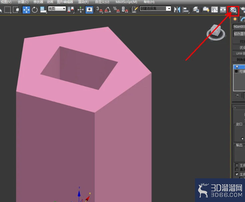Open the 动画 menu
Image resolution: width=245 pixels, height=202 pixels.
coord(50,2)
